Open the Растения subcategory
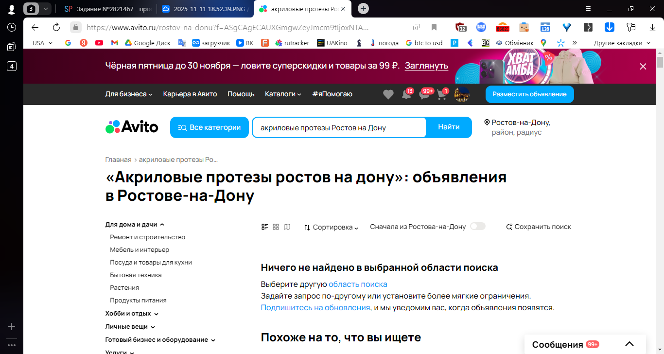Screen dimensions: 664x354 tap(124, 287)
